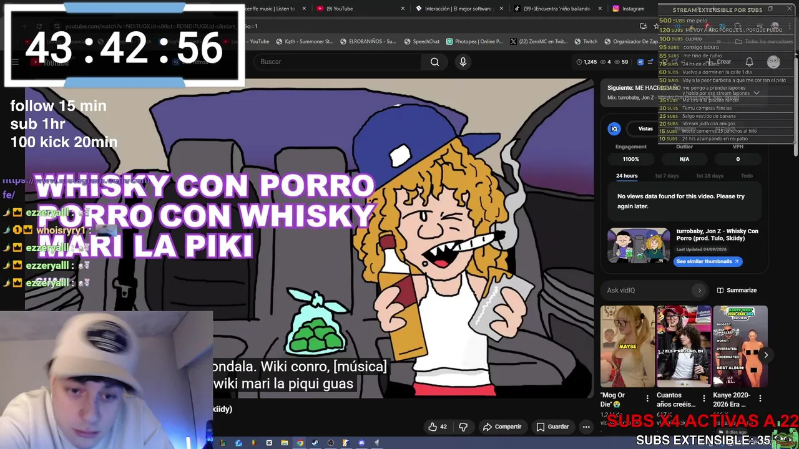The width and height of the screenshot is (799, 449).
Task: Dislike the video with thumbs-down icon
Action: (x=463, y=427)
